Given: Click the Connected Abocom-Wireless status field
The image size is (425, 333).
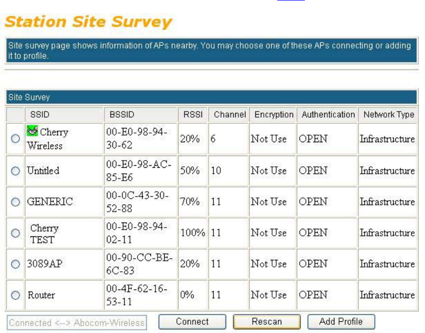Looking at the screenshot, I should coord(77,323).
